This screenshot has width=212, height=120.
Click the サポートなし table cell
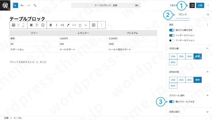(x=34, y=50)
